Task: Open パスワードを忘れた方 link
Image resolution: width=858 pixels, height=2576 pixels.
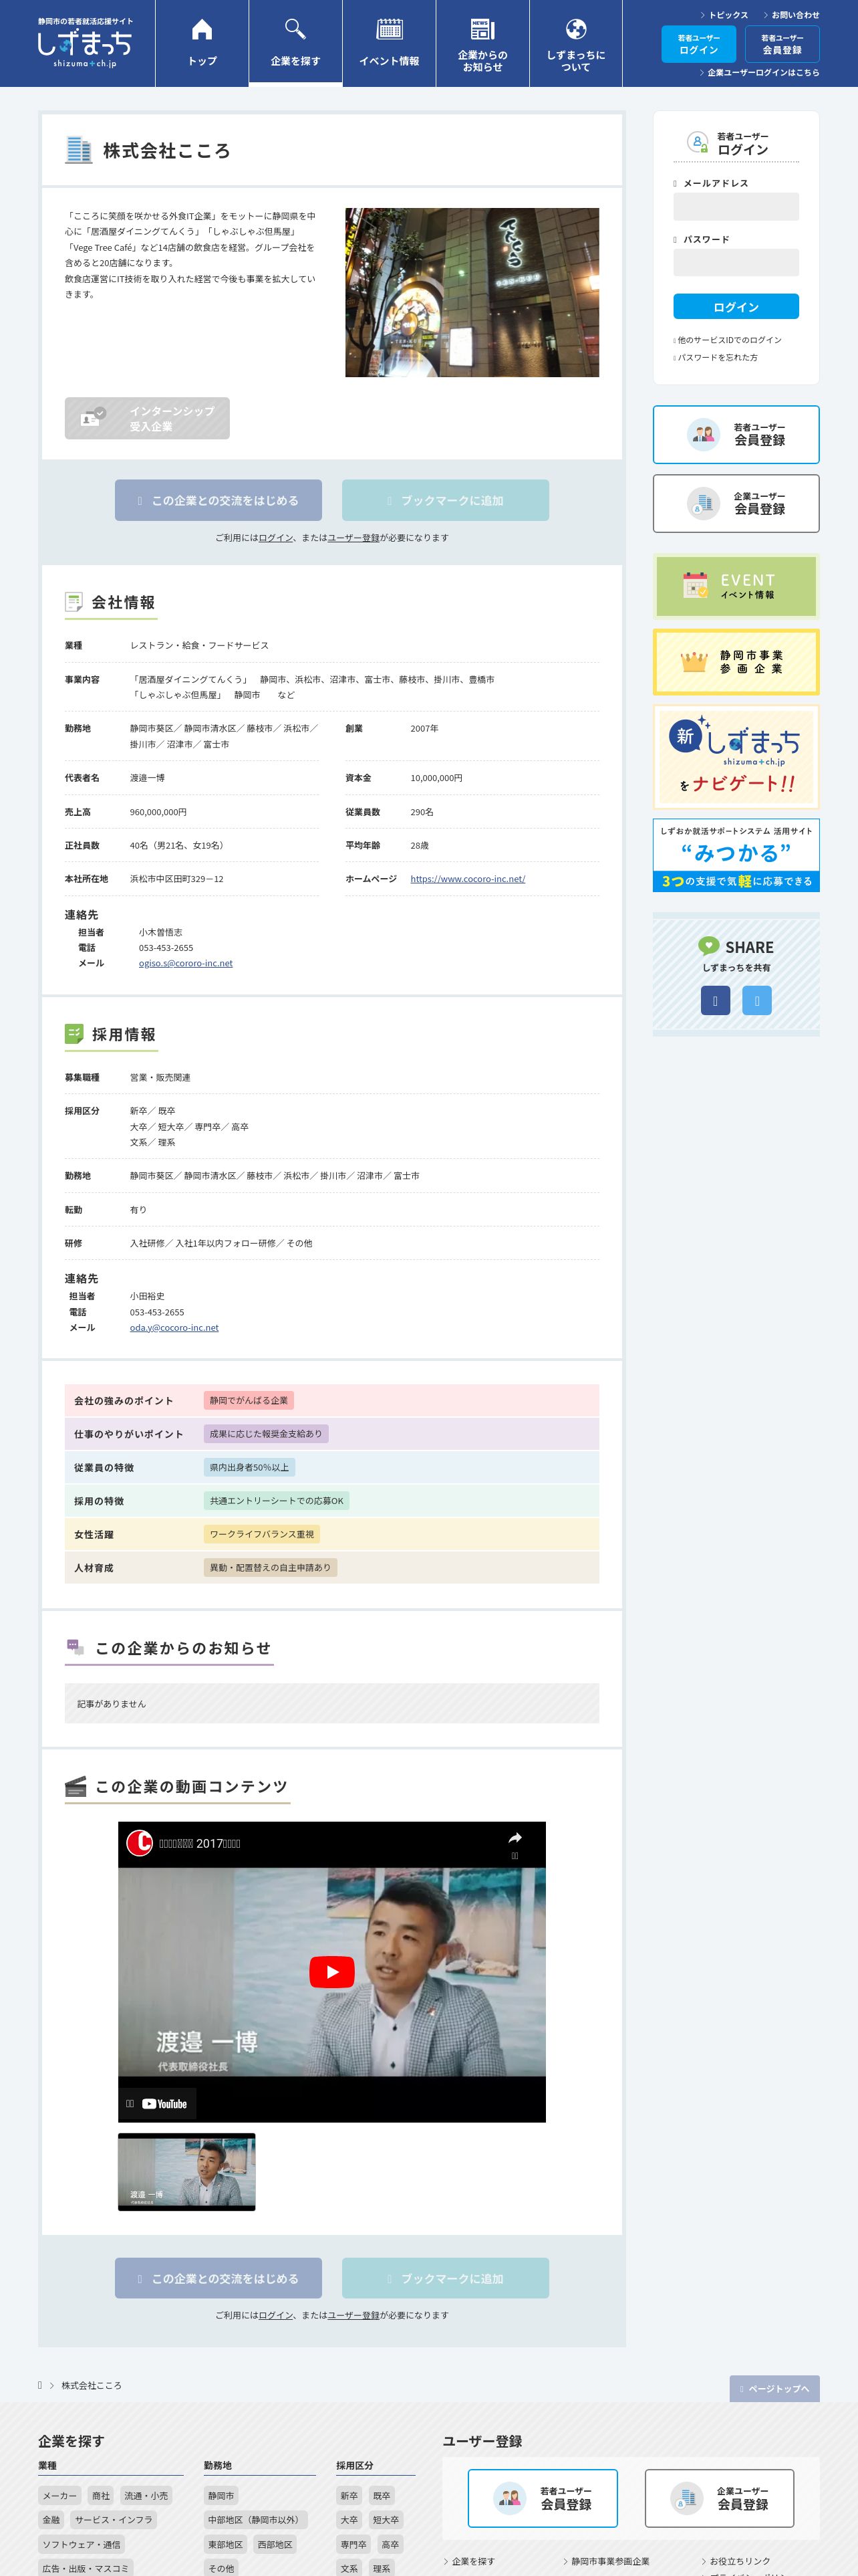Action: click(x=716, y=358)
